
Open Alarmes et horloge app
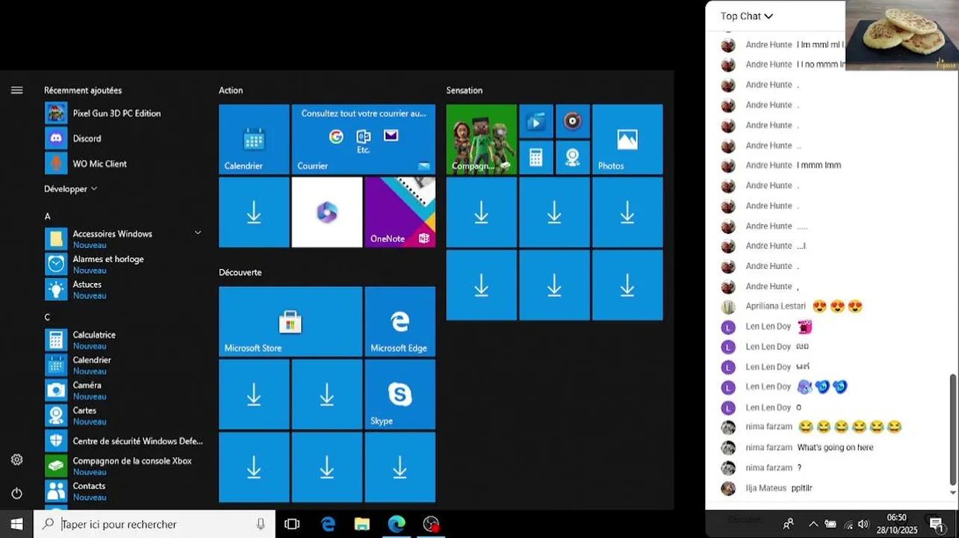[124, 264]
